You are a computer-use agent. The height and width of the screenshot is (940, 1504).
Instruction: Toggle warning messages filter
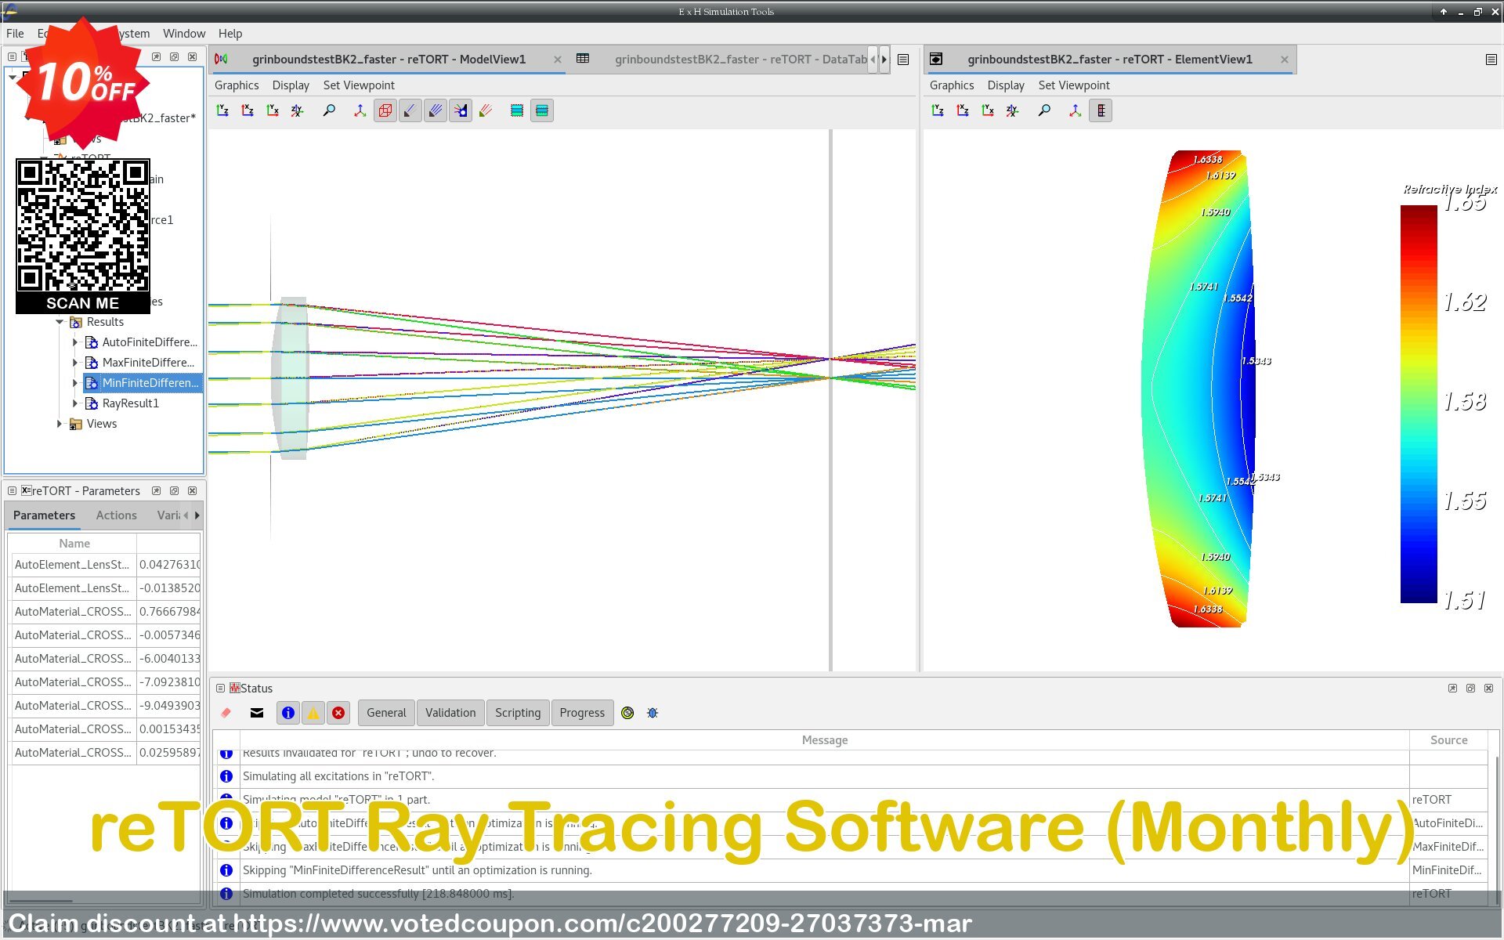point(313,713)
